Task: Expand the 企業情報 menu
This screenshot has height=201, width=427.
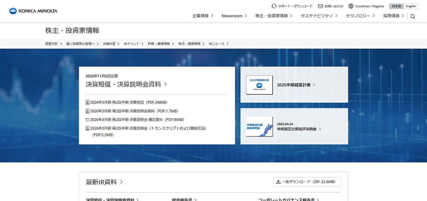Action: [203, 16]
